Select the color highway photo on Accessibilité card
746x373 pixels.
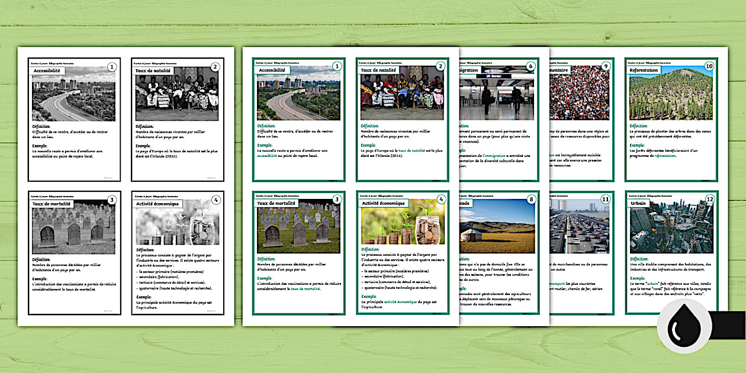coord(294,98)
